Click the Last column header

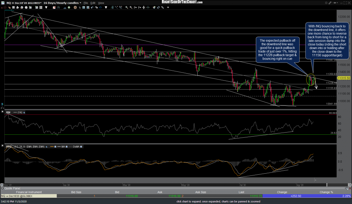tap(241, 192)
